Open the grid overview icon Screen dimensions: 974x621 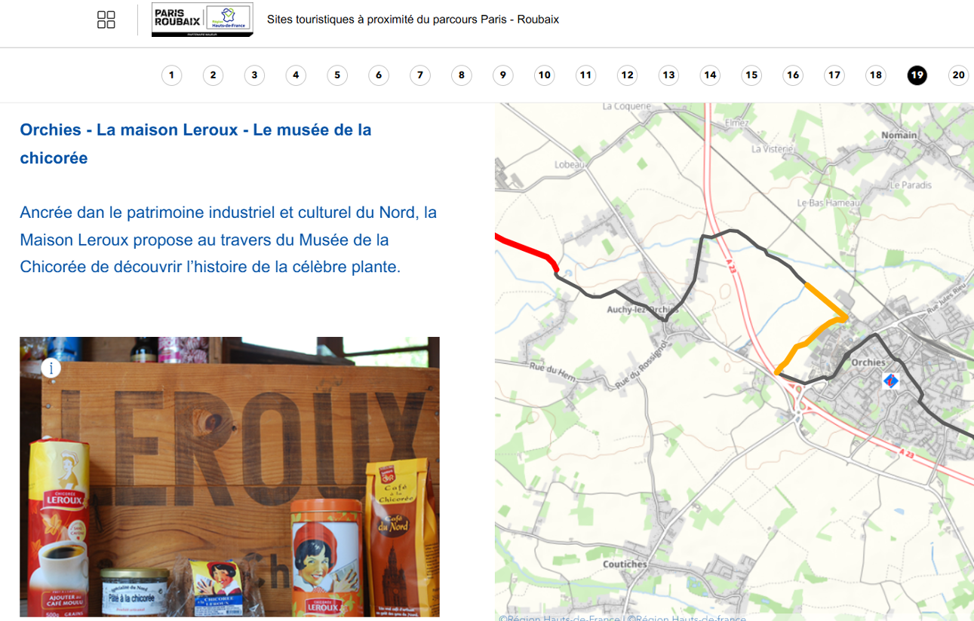point(106,20)
